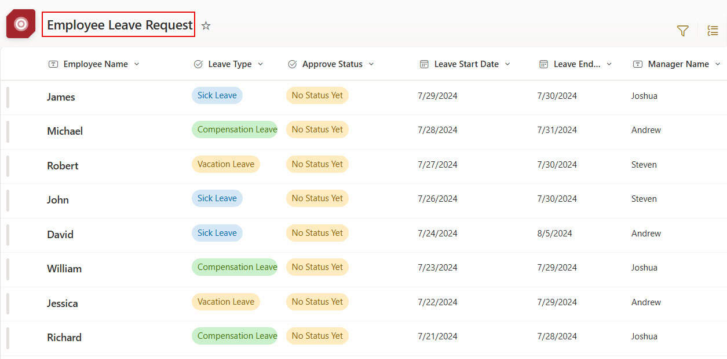This screenshot has height=359, width=727.
Task: Click the Employee Name column text icon
Action: [53, 64]
